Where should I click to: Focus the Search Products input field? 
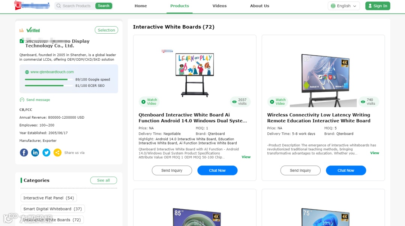76,6
